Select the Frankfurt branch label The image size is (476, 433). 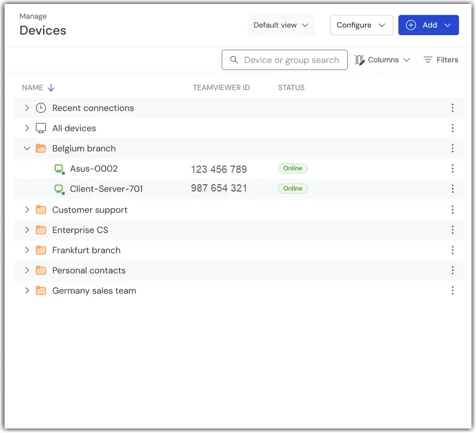tap(86, 250)
